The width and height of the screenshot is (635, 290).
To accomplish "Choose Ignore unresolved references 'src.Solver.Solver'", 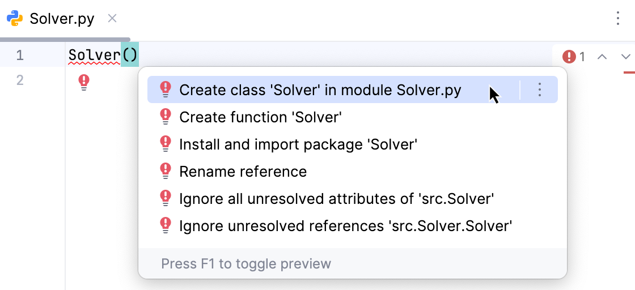I will point(345,226).
